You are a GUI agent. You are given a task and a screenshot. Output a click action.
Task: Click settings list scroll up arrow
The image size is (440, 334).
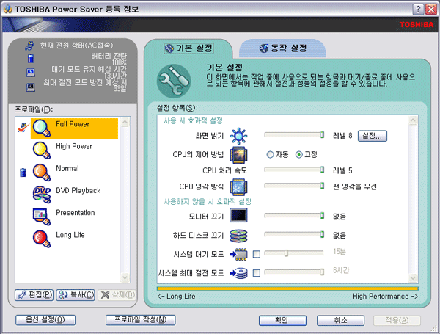pyautogui.click(x=413, y=120)
